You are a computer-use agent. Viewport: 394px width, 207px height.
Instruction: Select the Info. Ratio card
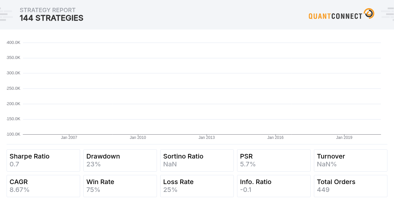click(274, 186)
